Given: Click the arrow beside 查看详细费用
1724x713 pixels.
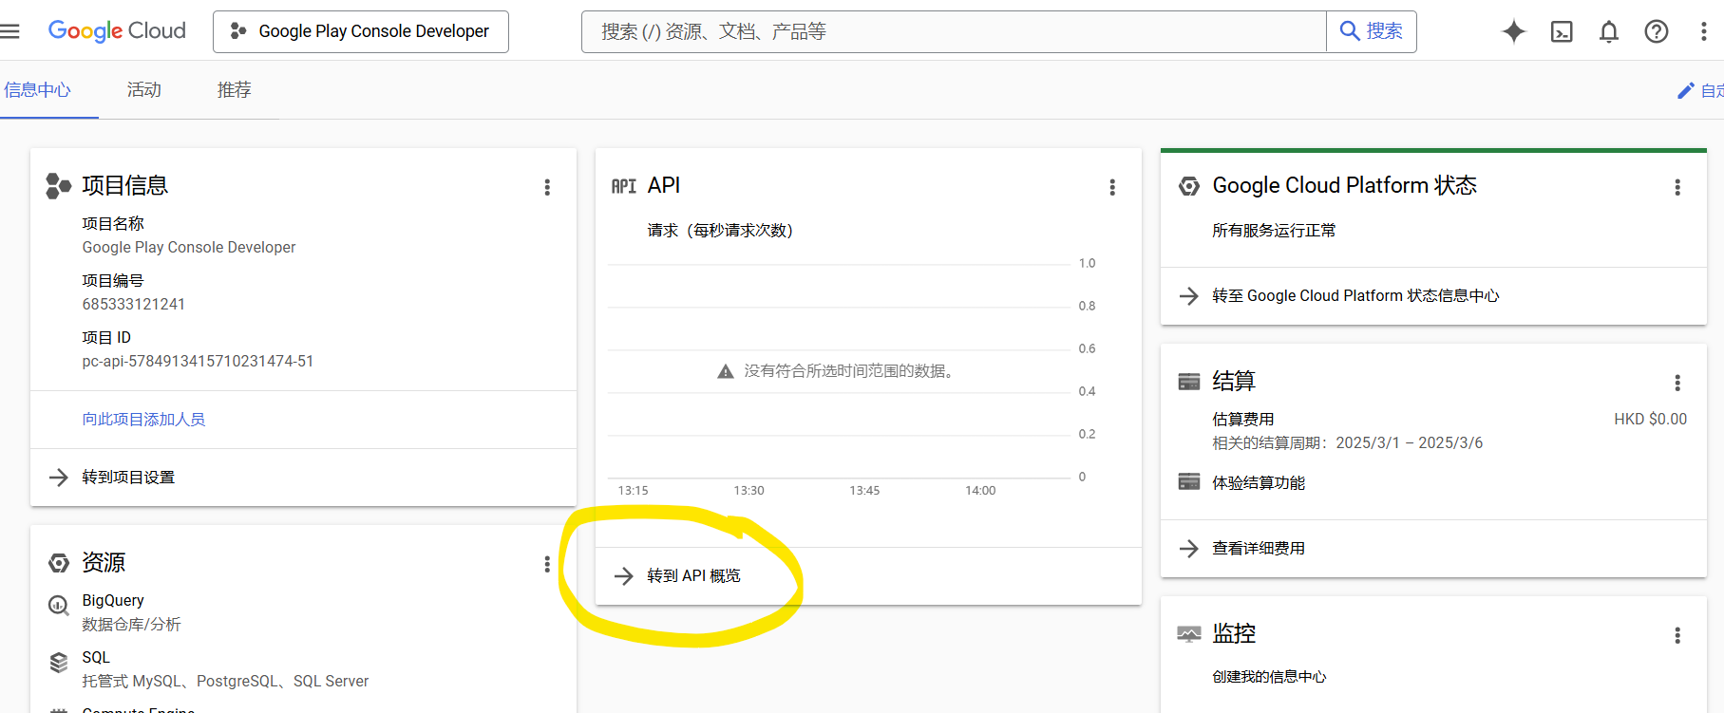Looking at the screenshot, I should pyautogui.click(x=1189, y=549).
